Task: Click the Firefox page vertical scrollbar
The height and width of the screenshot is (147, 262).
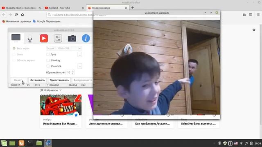Action: pyautogui.click(x=261, y=75)
